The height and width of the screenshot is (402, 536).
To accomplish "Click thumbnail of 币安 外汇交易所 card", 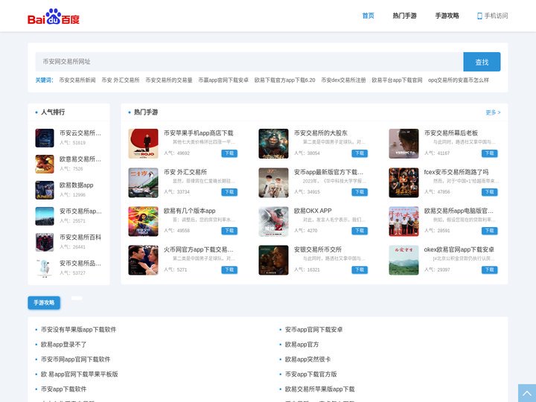I will tap(143, 182).
